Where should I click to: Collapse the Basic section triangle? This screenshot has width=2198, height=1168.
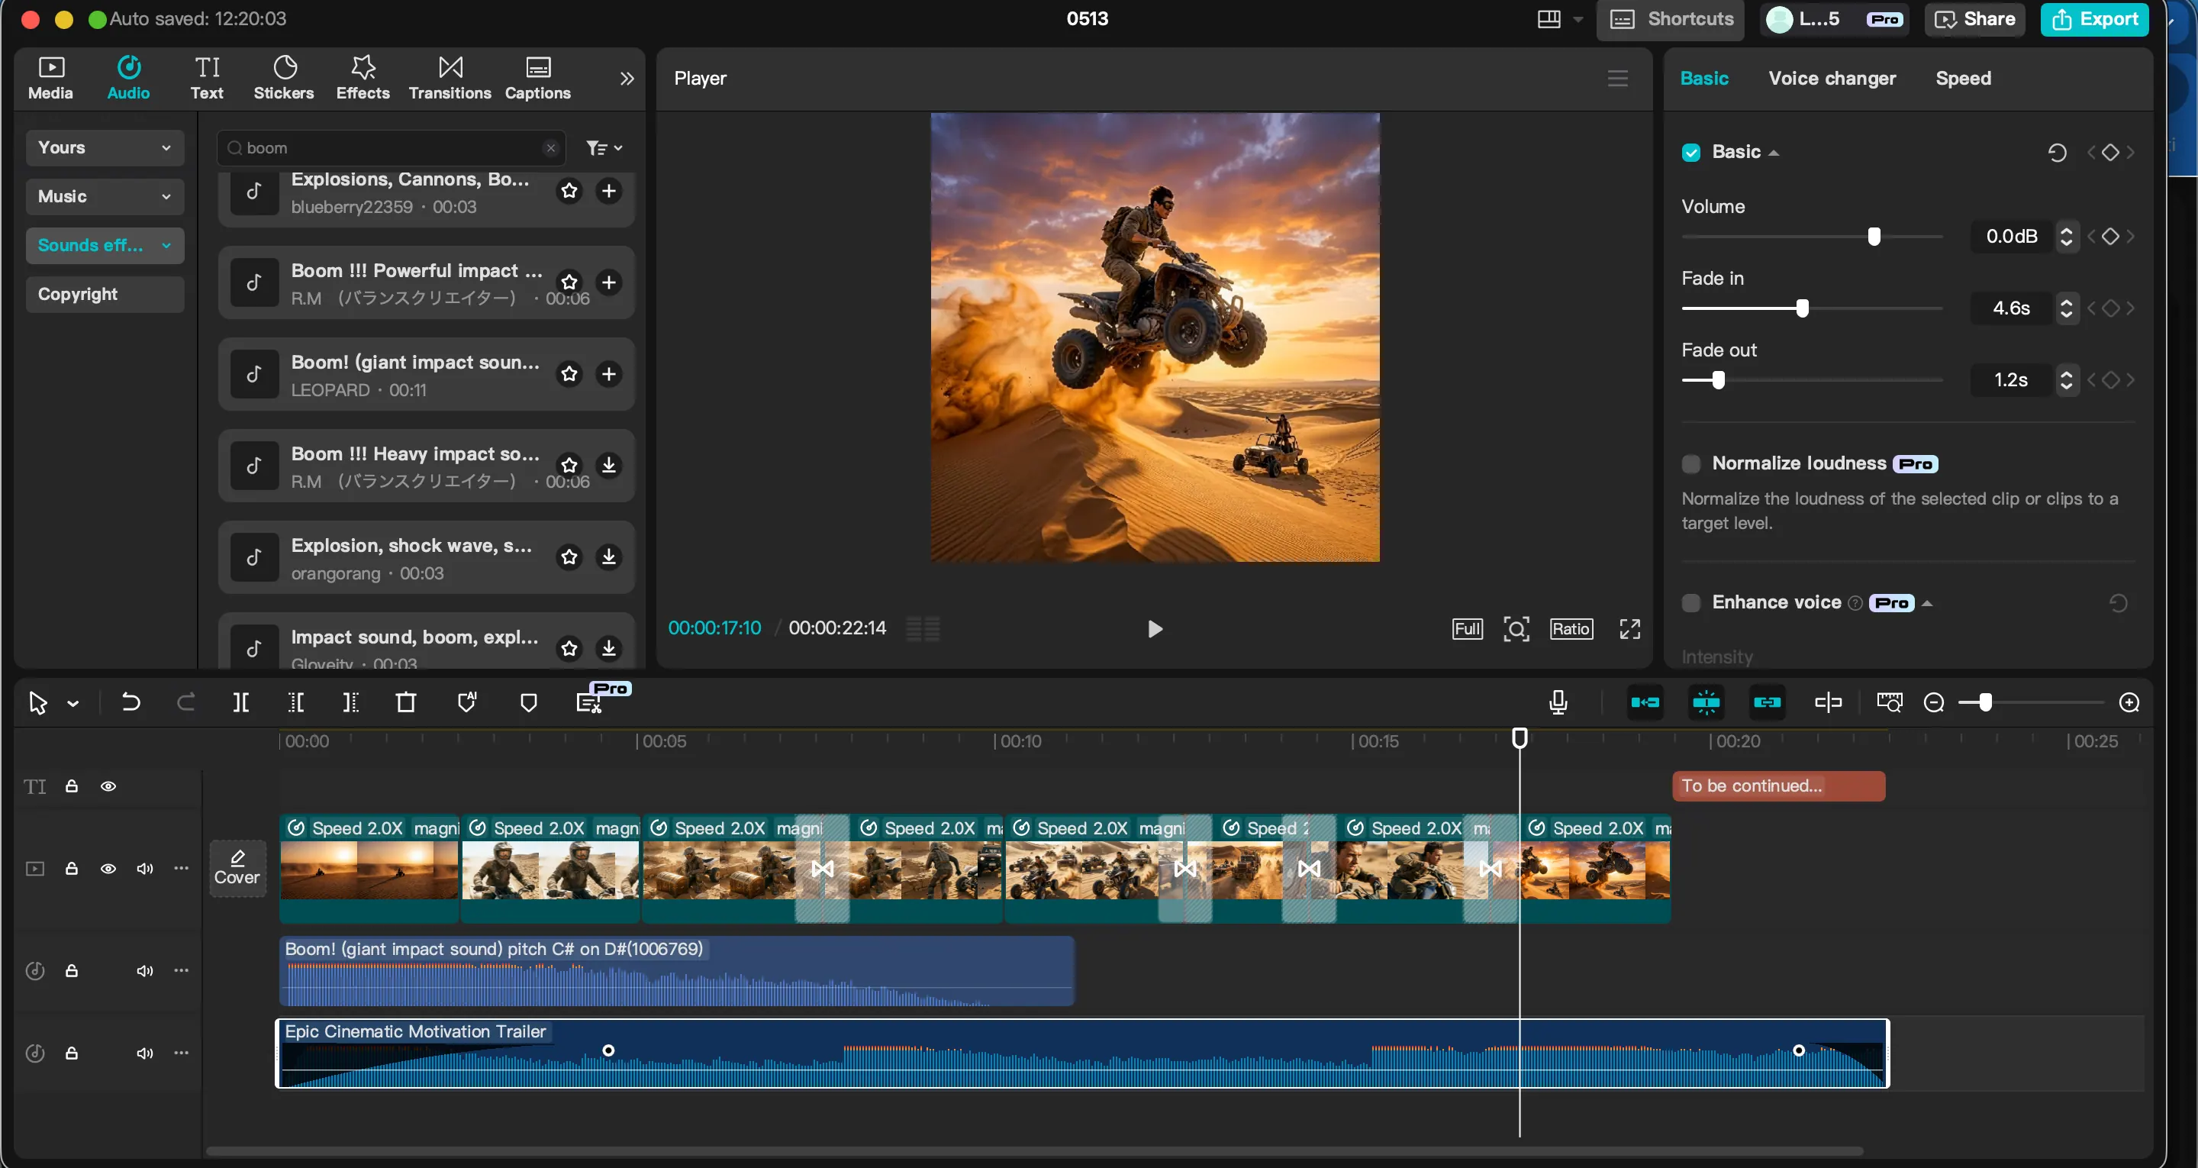point(1774,153)
